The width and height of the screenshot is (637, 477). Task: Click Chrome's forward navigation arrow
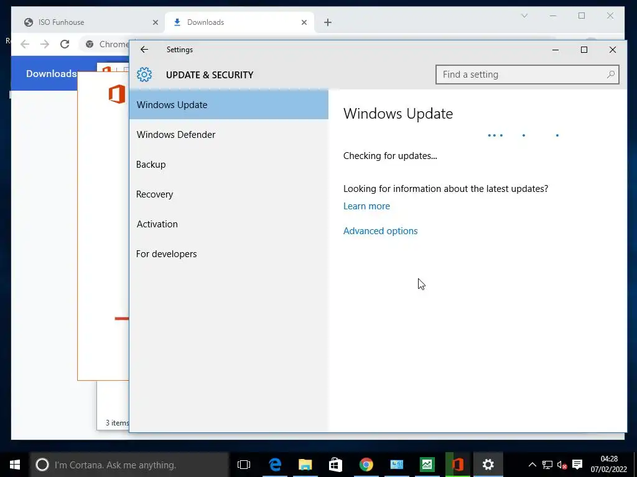click(x=45, y=44)
